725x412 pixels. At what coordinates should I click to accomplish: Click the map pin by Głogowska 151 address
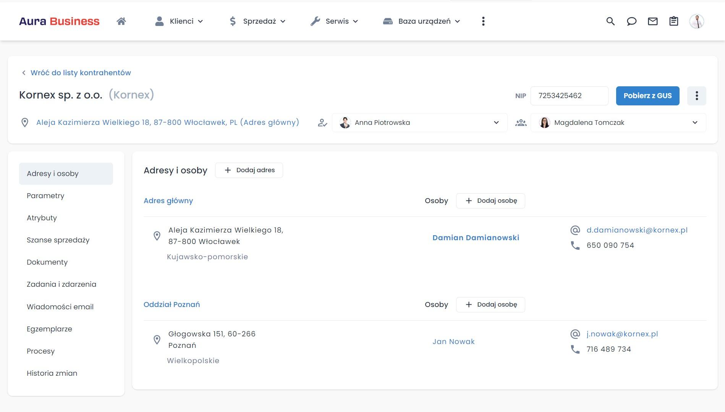point(157,340)
